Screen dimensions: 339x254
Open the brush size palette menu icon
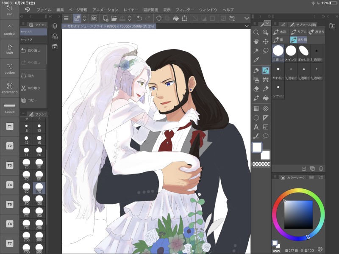coord(24,113)
